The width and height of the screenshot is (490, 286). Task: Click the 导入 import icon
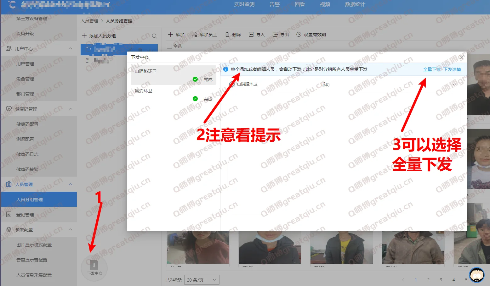pos(251,35)
